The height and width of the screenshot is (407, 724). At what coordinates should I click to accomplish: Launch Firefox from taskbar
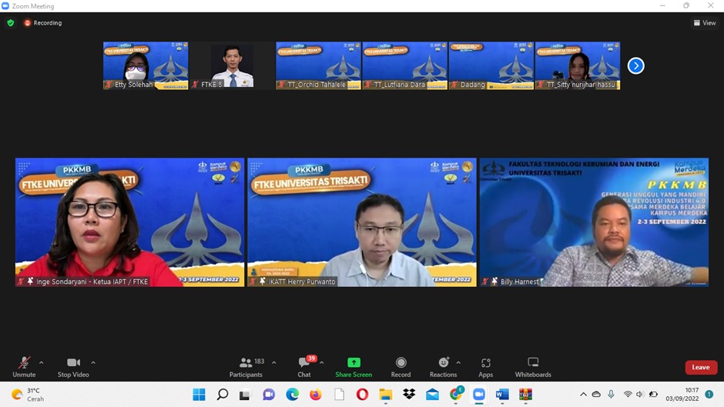click(316, 395)
